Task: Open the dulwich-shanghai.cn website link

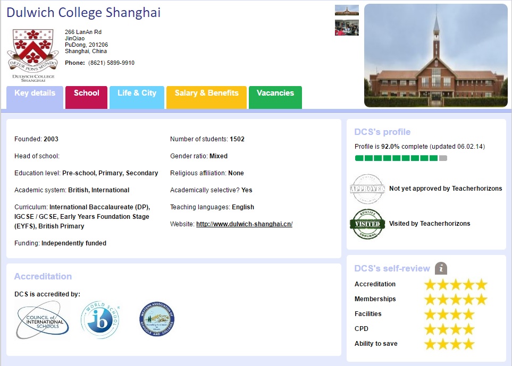Action: coord(244,224)
